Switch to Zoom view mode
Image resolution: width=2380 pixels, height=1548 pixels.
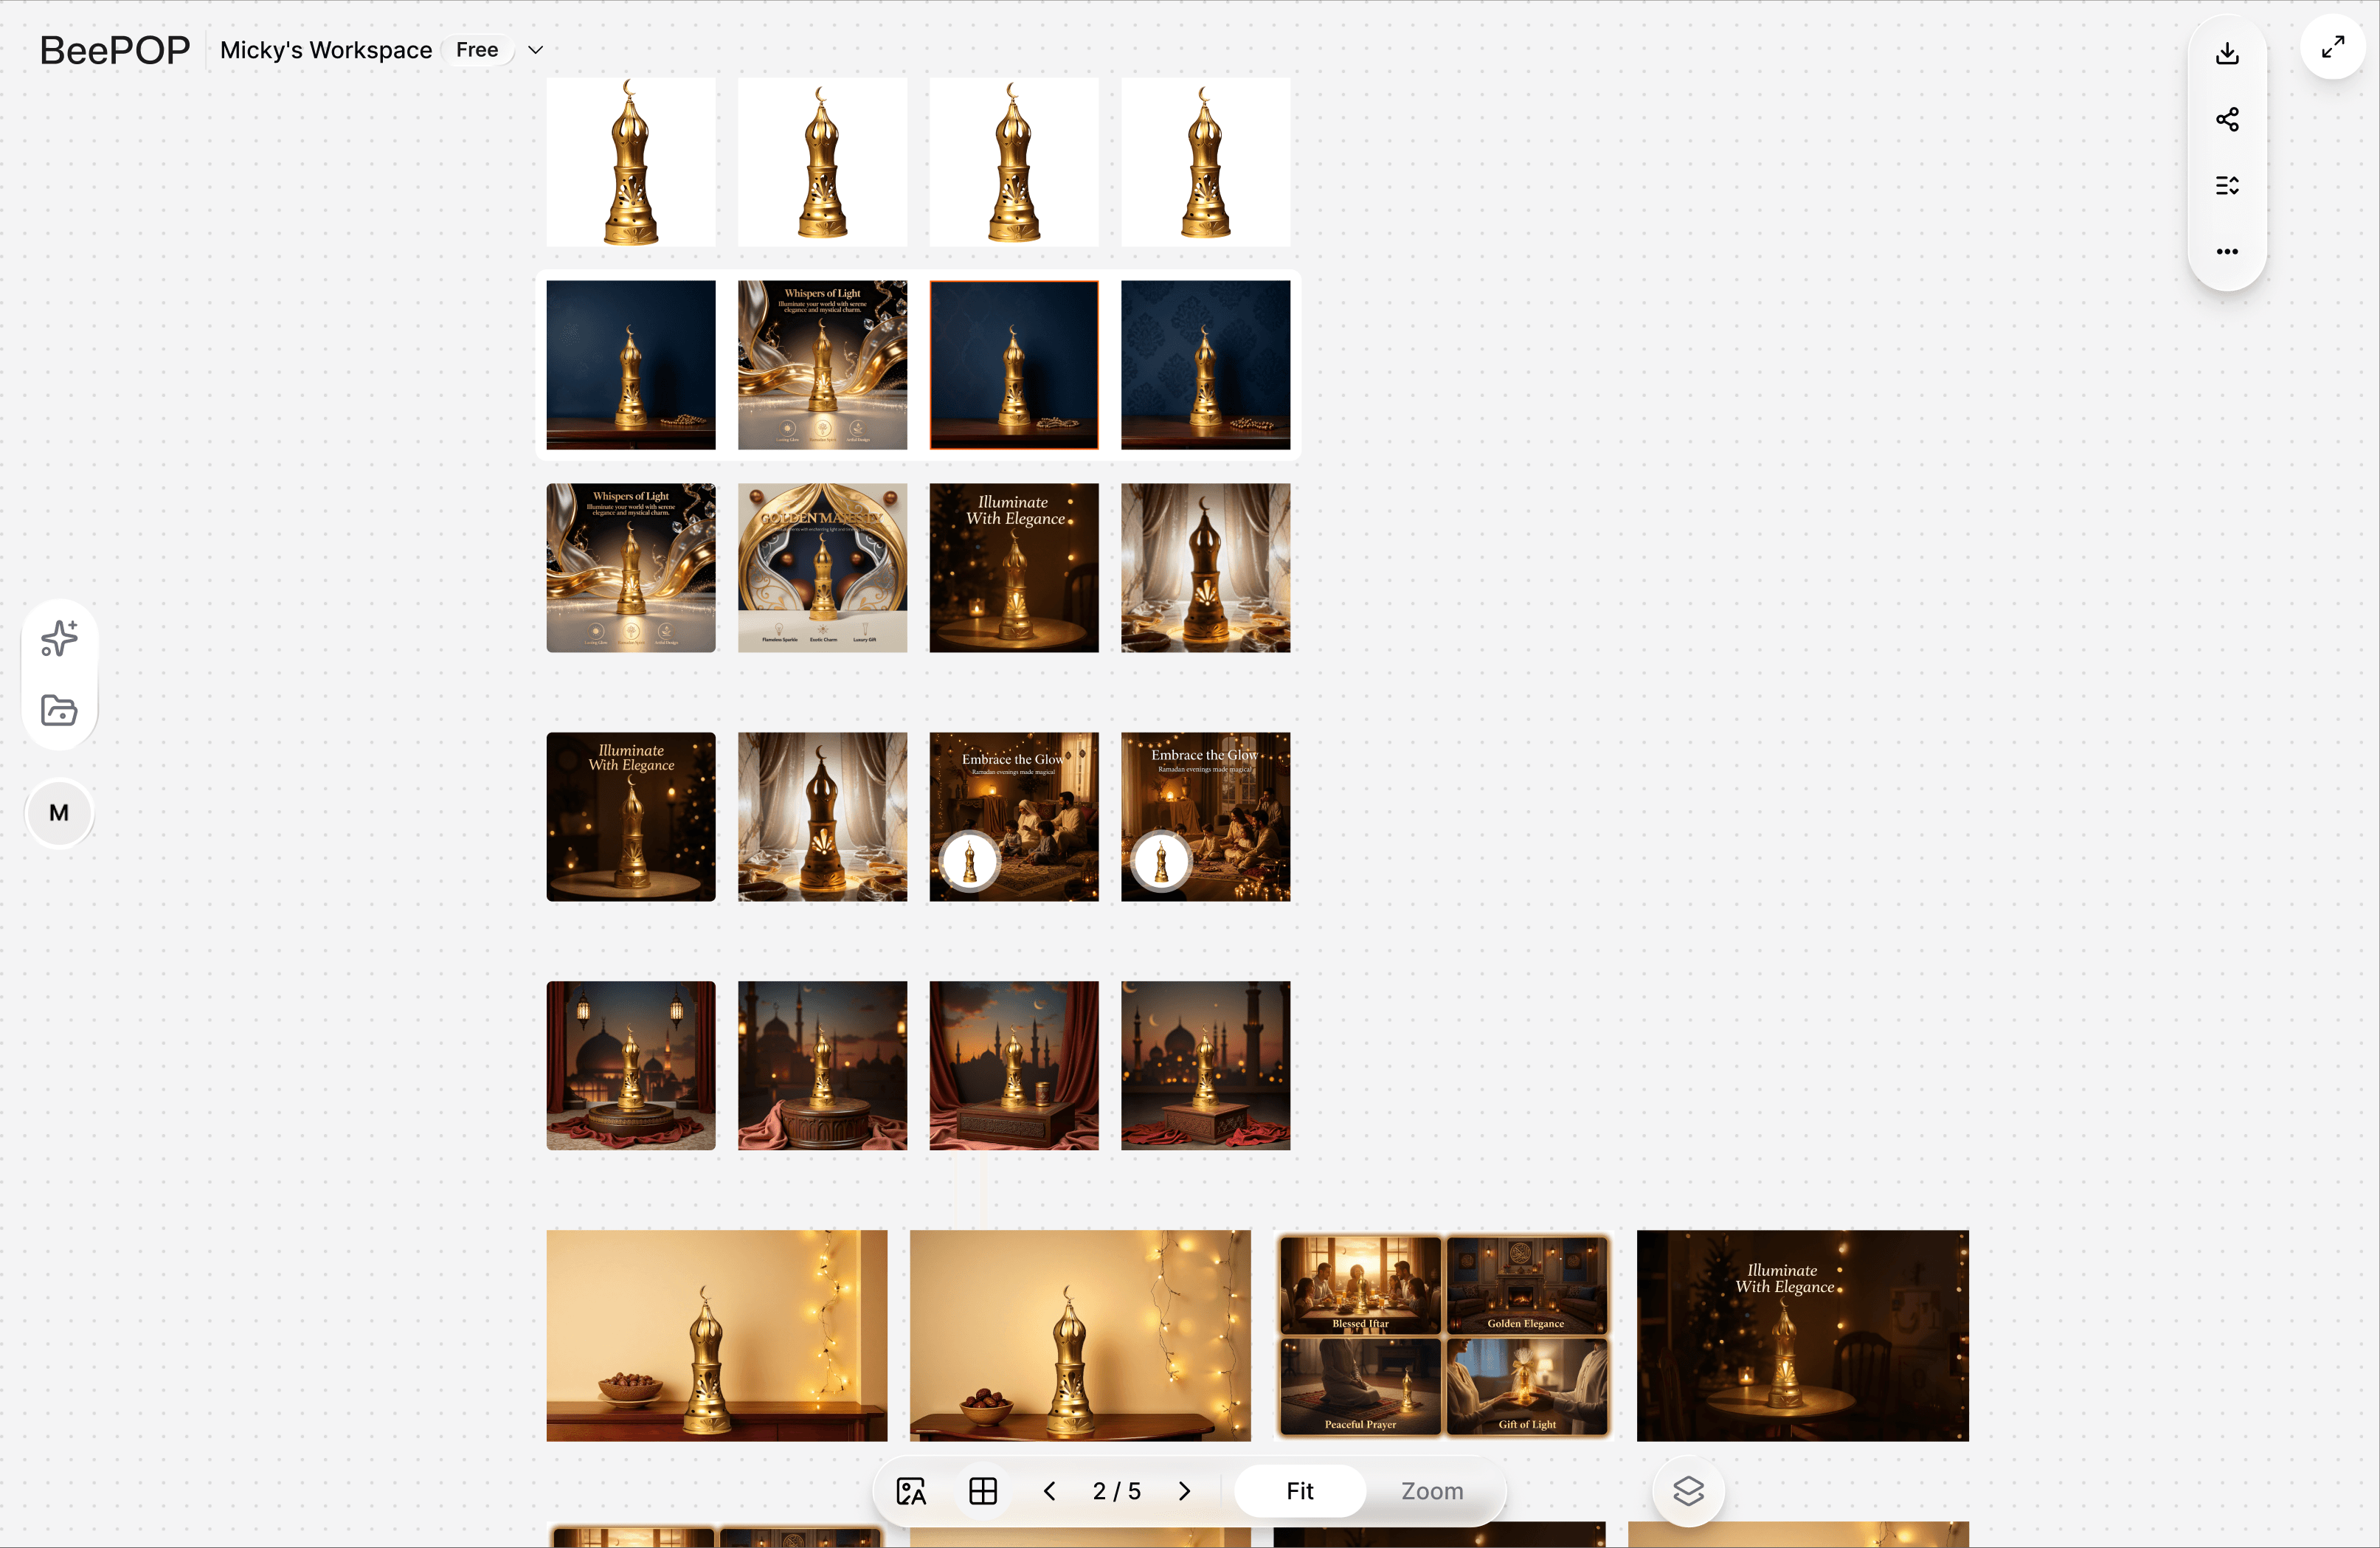[1431, 1491]
